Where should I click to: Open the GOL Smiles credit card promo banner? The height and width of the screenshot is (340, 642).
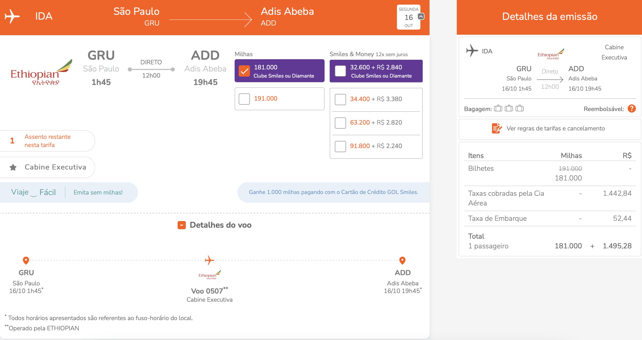click(334, 192)
